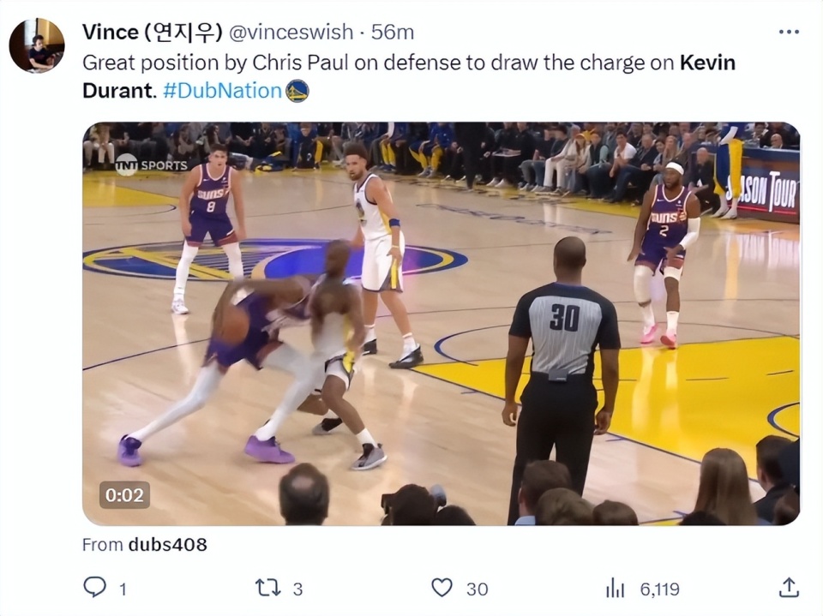
Task: Click the reply count of 1
Action: click(123, 589)
